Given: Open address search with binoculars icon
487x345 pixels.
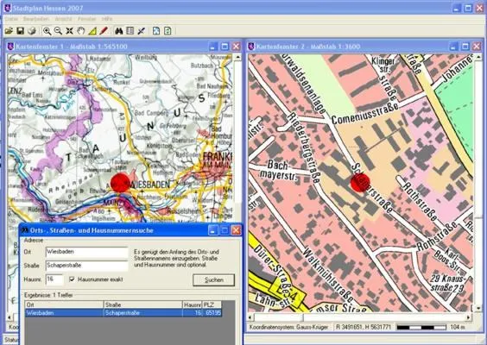Looking at the screenshot, I should coord(119,31).
